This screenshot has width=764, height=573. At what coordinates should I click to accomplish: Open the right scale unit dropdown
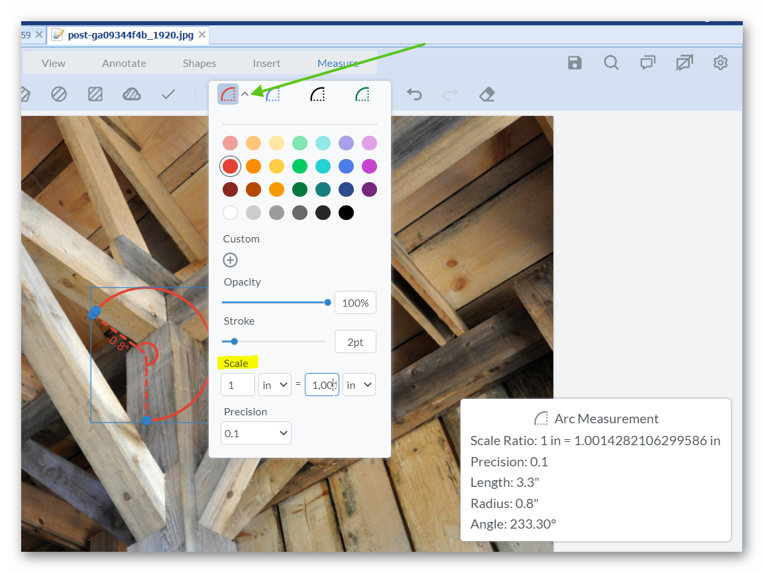pos(359,385)
